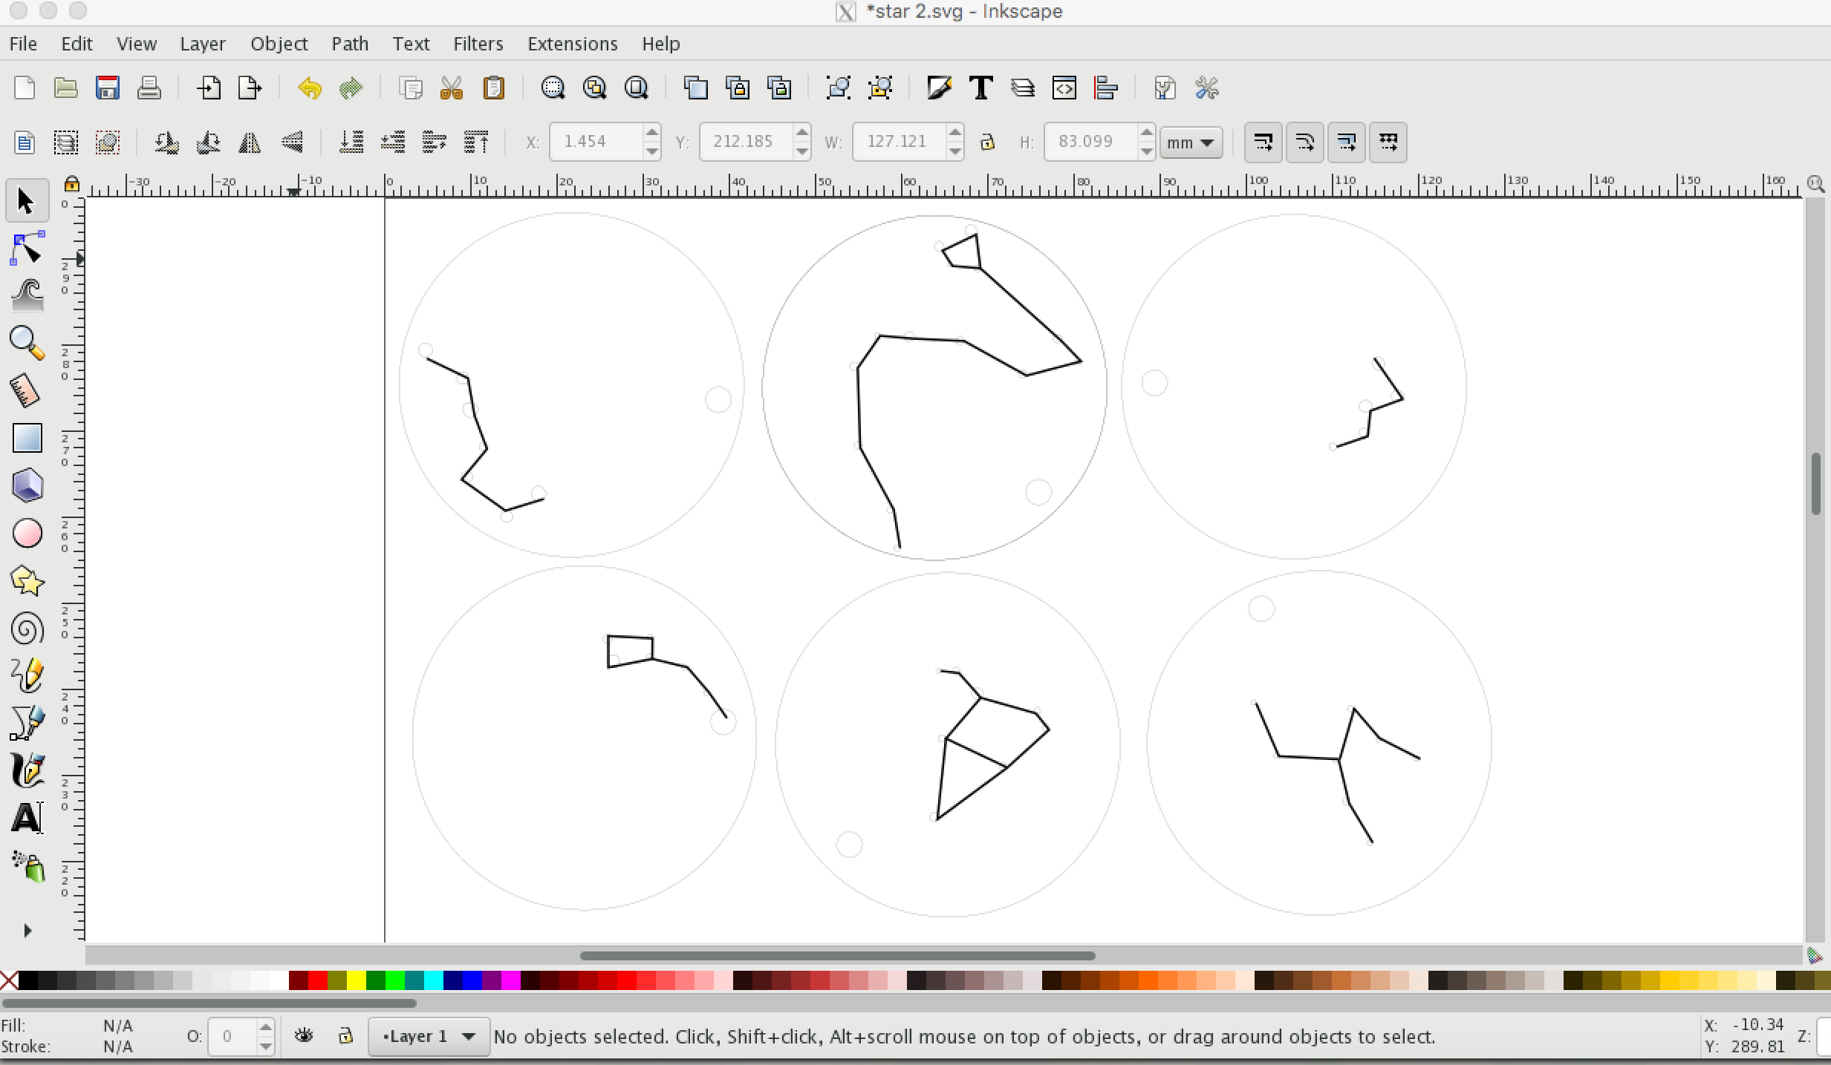1831x1065 pixels.
Task: Select the Rectangle tool
Action: 27,438
